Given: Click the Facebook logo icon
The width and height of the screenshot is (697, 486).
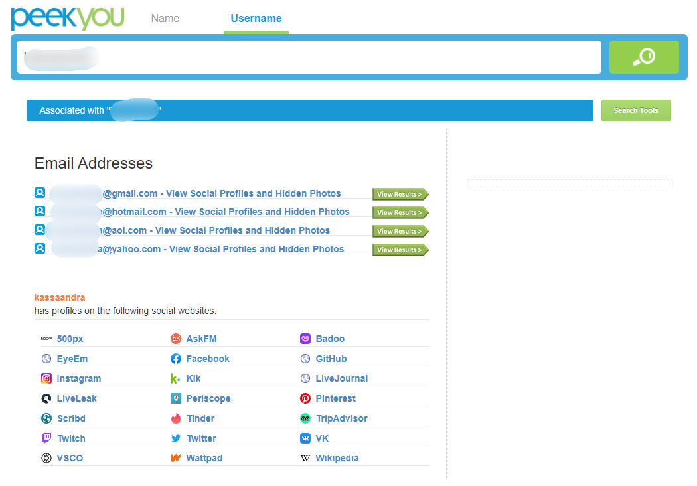Looking at the screenshot, I should click(176, 359).
